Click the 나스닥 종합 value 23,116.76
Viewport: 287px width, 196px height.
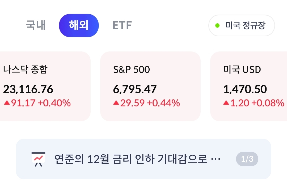(28, 89)
